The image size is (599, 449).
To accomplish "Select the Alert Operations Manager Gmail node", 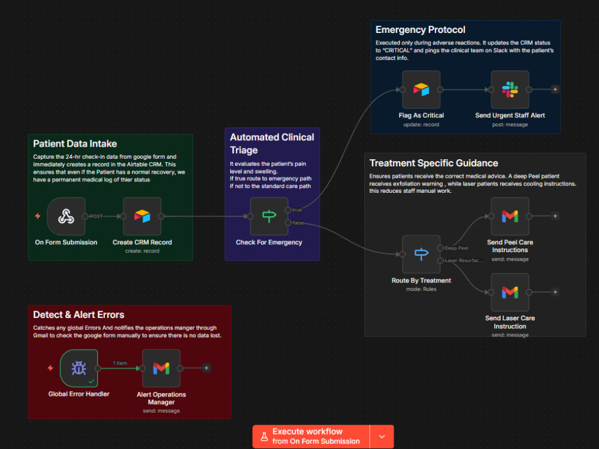I will click(x=161, y=368).
